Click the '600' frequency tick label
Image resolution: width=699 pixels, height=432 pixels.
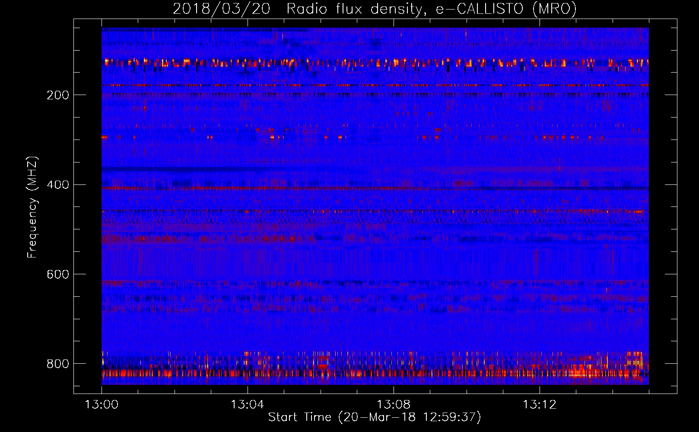[x=57, y=274]
